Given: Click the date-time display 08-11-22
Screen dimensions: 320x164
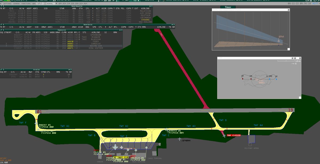Looking at the screenshot, I should [x=299, y=3].
